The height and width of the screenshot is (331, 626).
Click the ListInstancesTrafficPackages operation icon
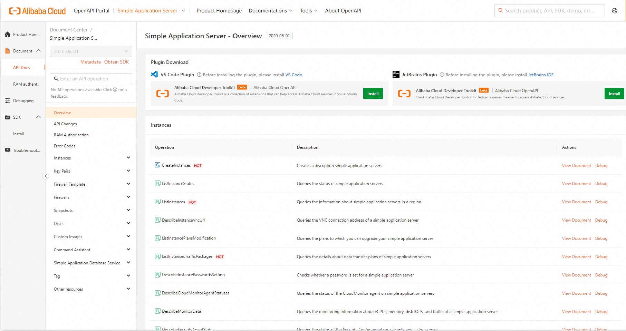pyautogui.click(x=157, y=256)
